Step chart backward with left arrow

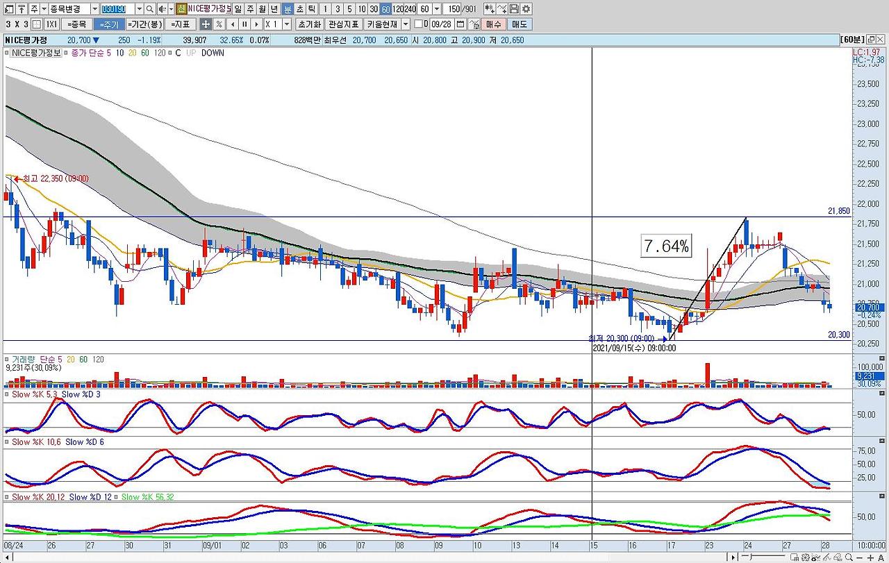click(x=232, y=24)
